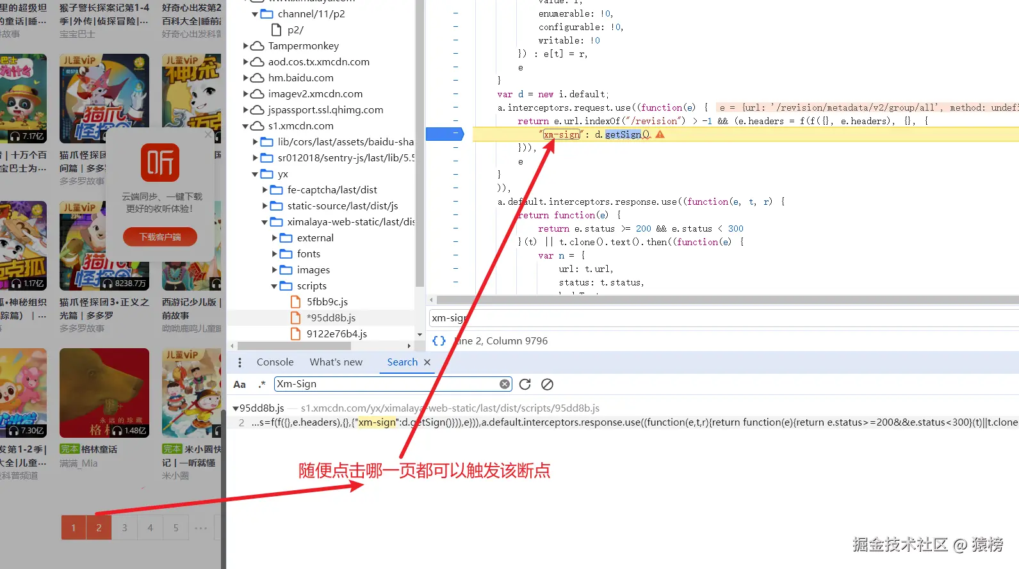Screen dimensions: 1019x569
Task: Toggle the breakpoint on the xm-sign line
Action: pos(445,134)
